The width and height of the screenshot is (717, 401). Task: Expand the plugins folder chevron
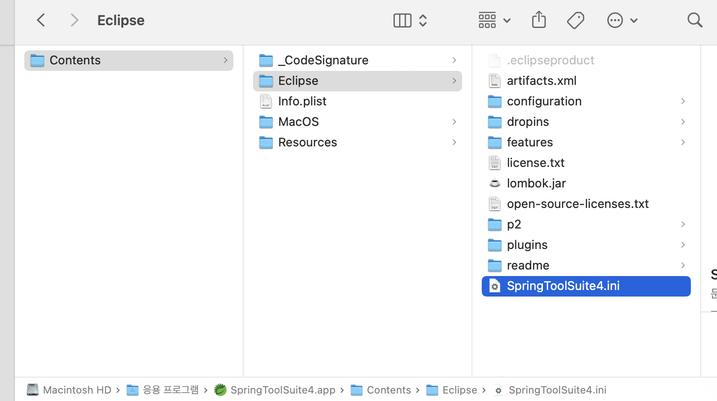pos(682,245)
